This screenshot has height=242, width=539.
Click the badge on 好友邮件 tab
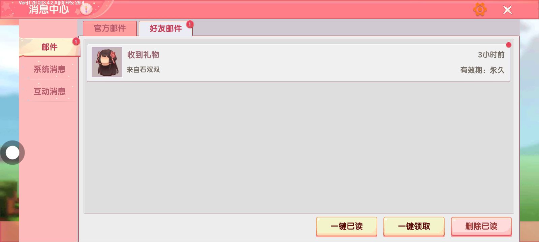[190, 24]
